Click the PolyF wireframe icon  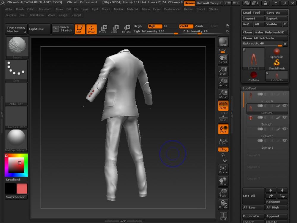tap(223, 216)
